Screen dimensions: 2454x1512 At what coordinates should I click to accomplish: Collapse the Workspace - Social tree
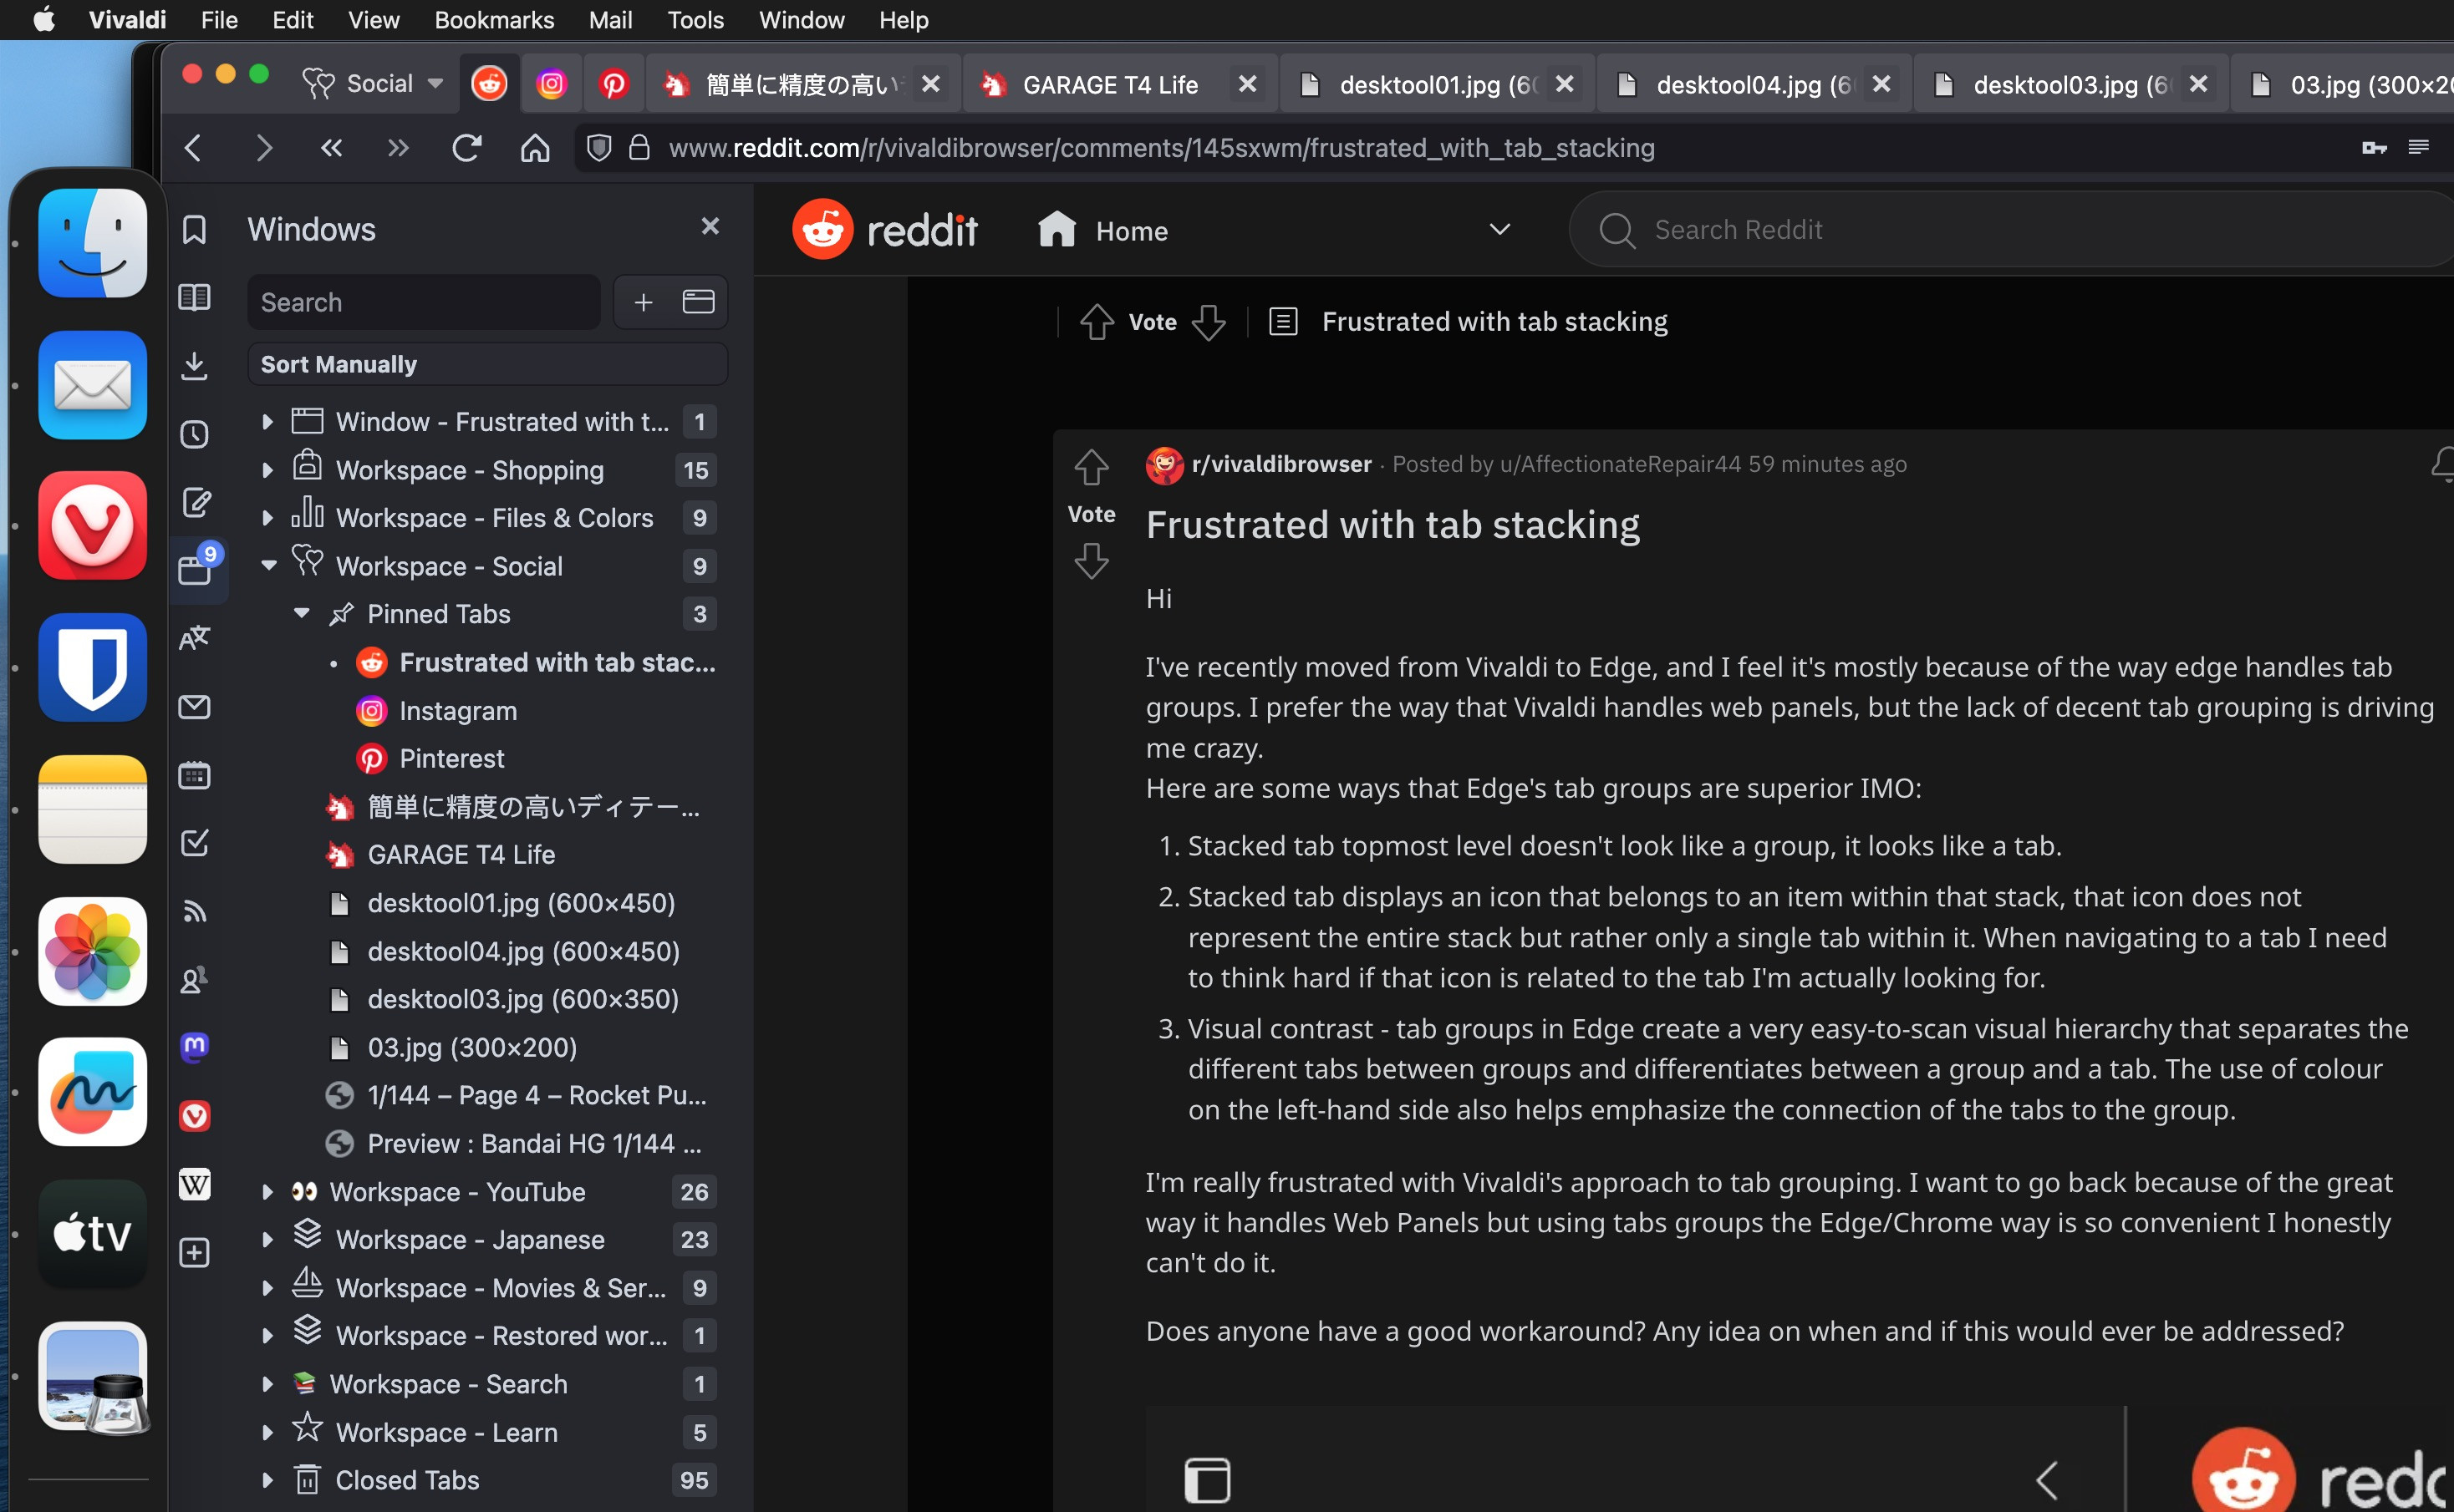(x=268, y=566)
